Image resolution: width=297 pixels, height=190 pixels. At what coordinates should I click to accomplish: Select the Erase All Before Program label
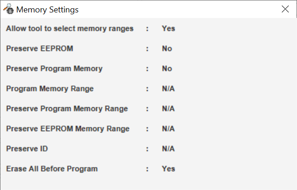pyautogui.click(x=51, y=169)
